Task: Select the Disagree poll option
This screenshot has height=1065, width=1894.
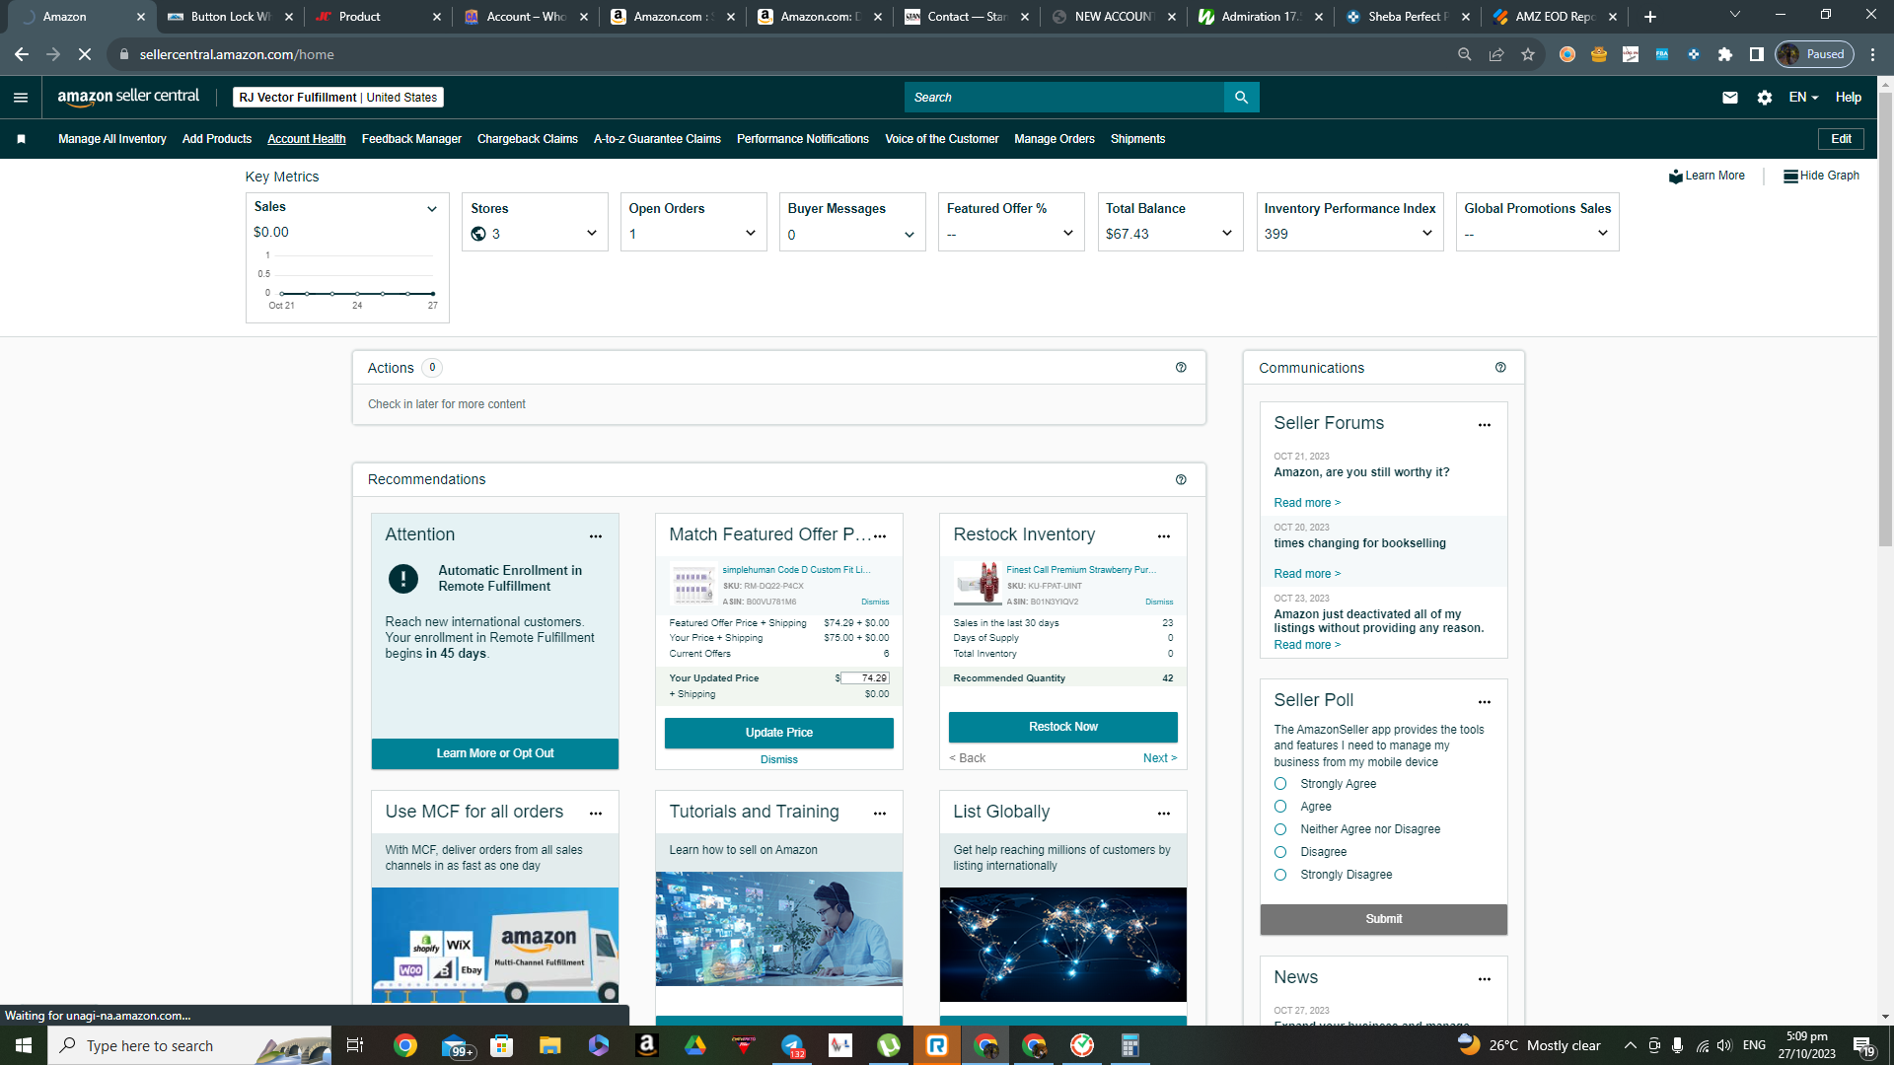Action: [x=1280, y=852]
